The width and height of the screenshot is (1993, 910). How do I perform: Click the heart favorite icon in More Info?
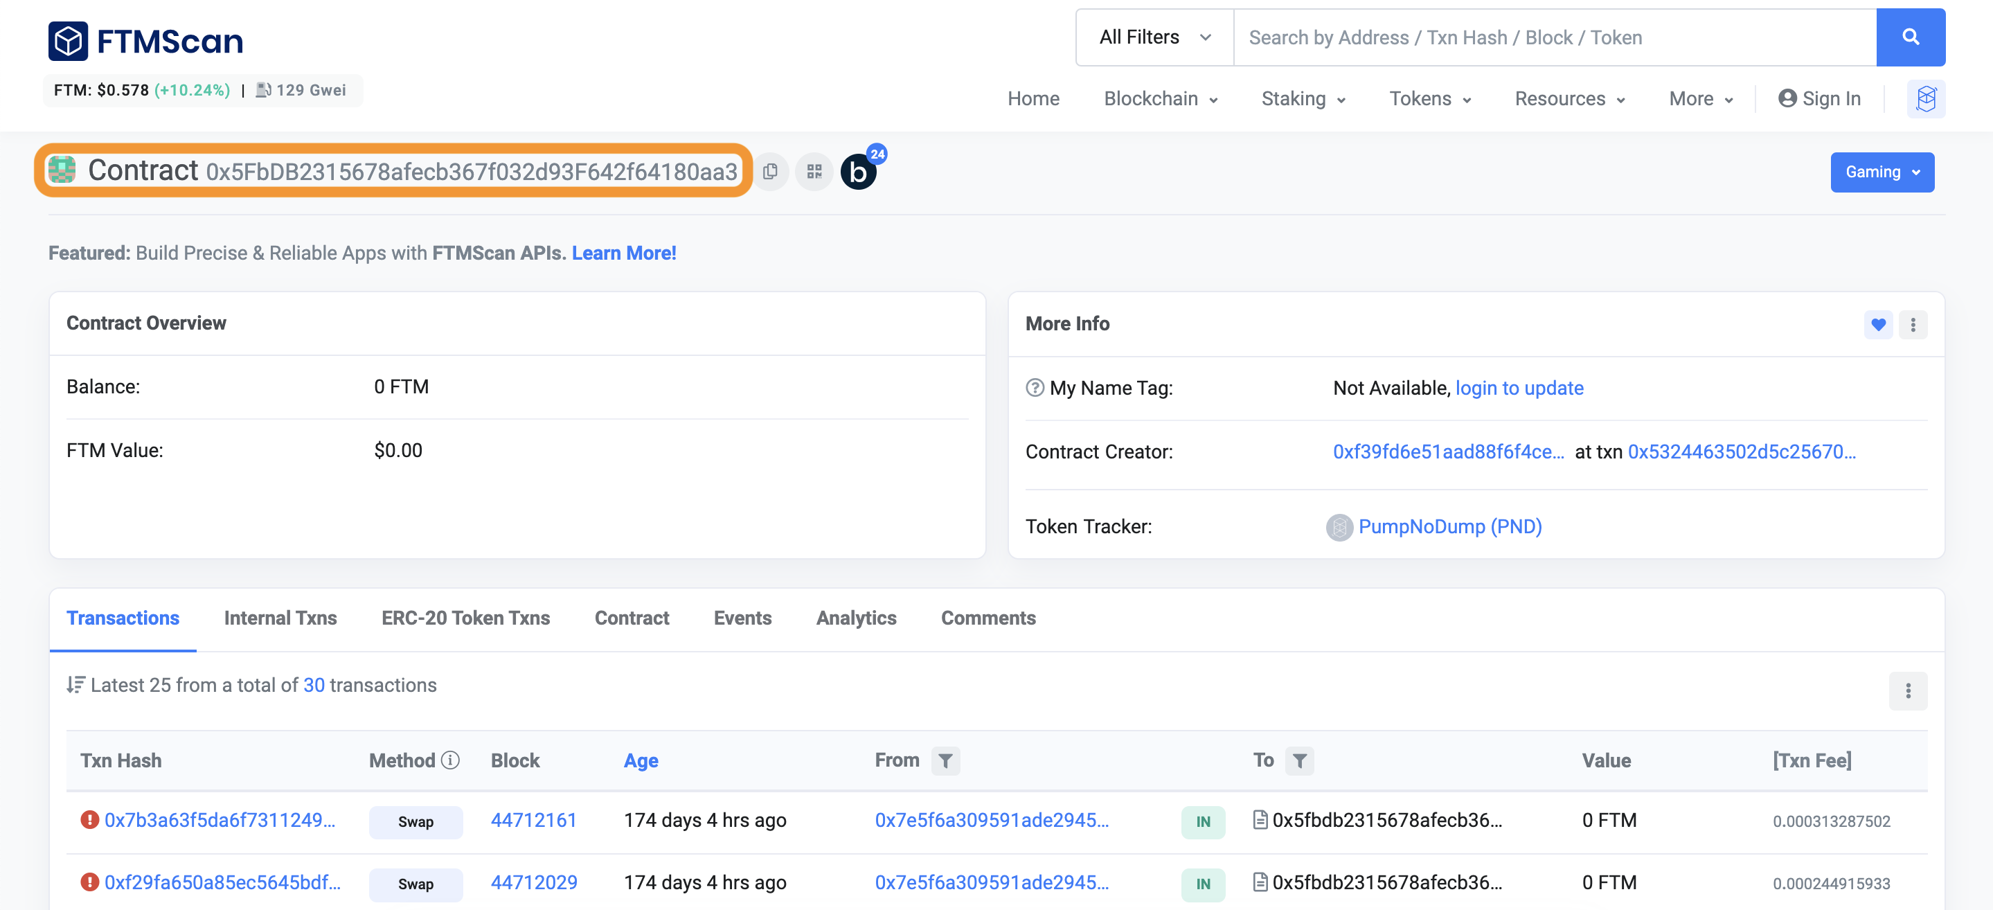(1878, 324)
